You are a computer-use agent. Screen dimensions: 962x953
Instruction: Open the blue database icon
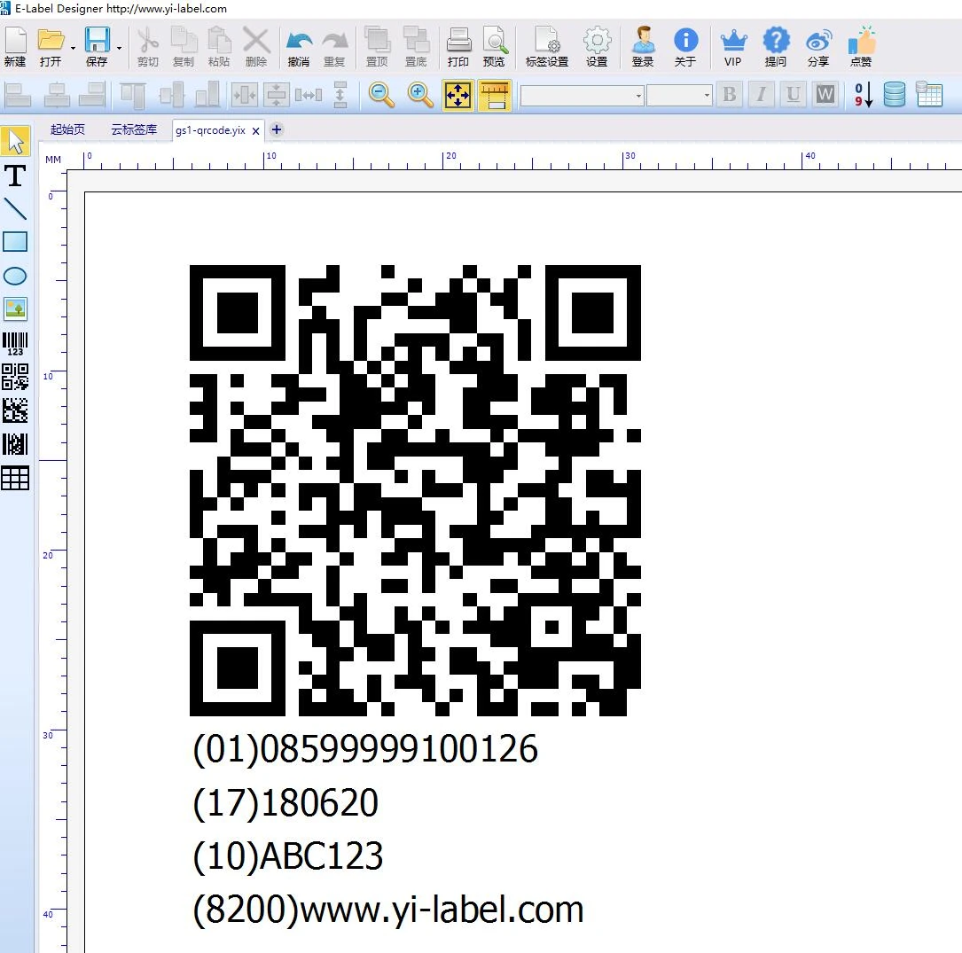click(x=895, y=95)
